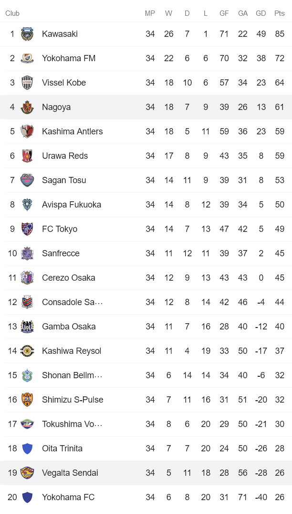Click the Vegalta Sendai club badge
292x514 pixels.
click(x=27, y=473)
